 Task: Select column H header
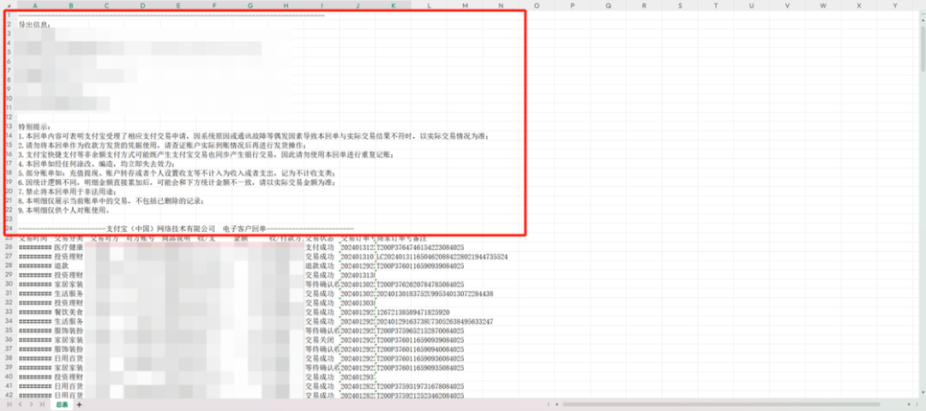286,5
